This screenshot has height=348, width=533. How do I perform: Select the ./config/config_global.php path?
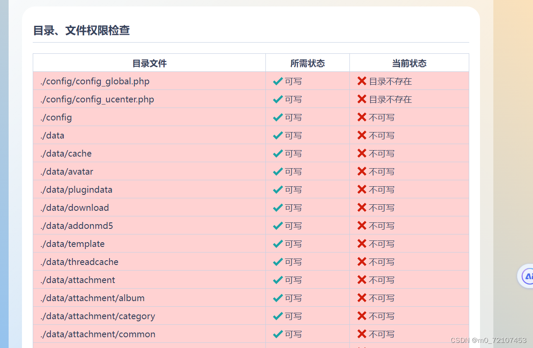point(95,81)
